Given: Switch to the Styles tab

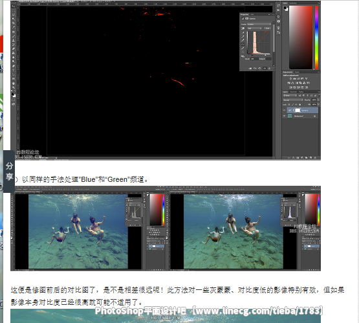Looking at the screenshot, I should (297, 72).
